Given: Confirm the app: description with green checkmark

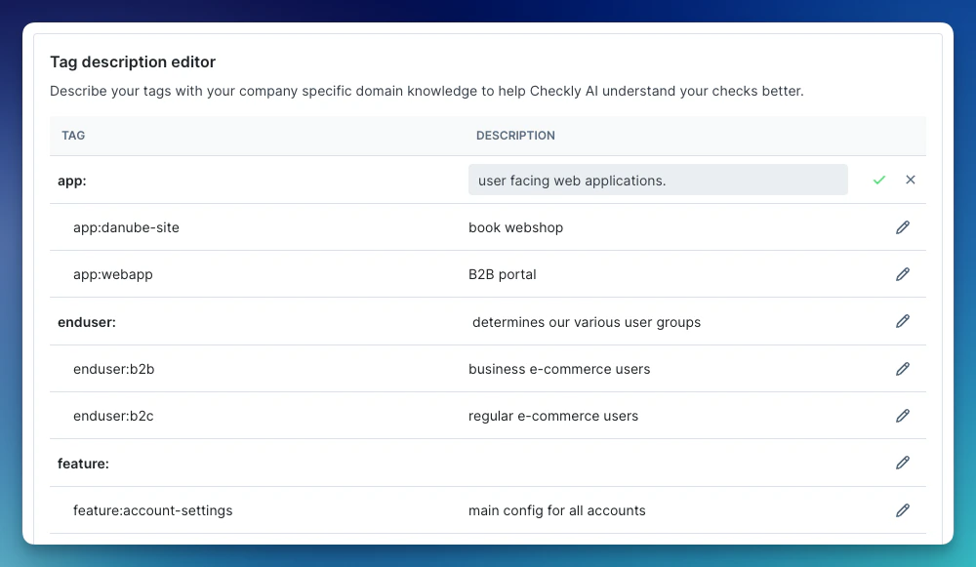Looking at the screenshot, I should (879, 180).
